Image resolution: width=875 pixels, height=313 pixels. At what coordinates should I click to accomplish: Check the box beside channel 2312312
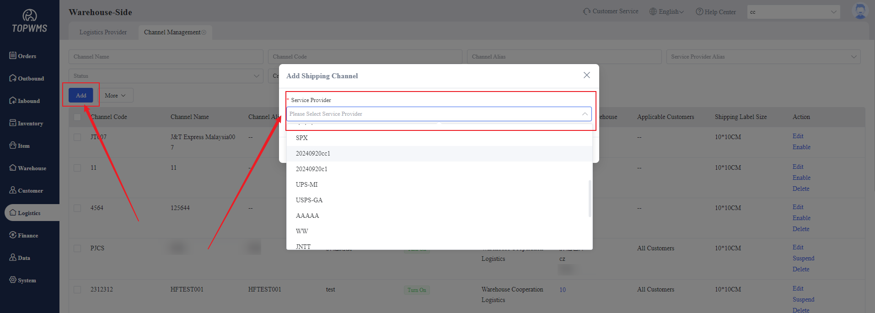click(x=77, y=290)
